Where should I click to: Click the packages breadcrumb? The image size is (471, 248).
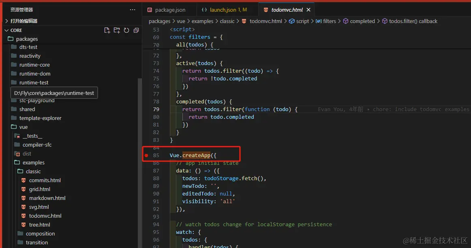(160, 21)
